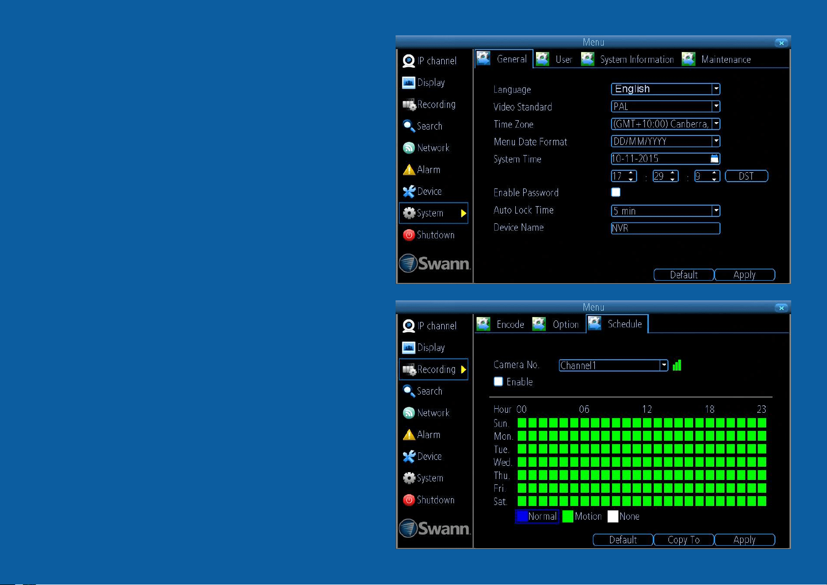Open the Time Zone dropdown
Viewport: 827px width, 585px height.
tap(666, 124)
